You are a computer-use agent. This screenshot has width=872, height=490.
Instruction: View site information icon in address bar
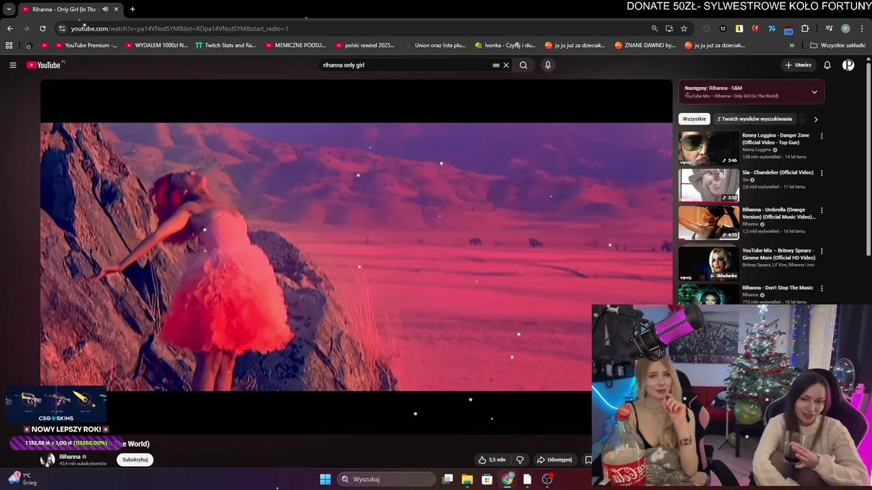62,29
